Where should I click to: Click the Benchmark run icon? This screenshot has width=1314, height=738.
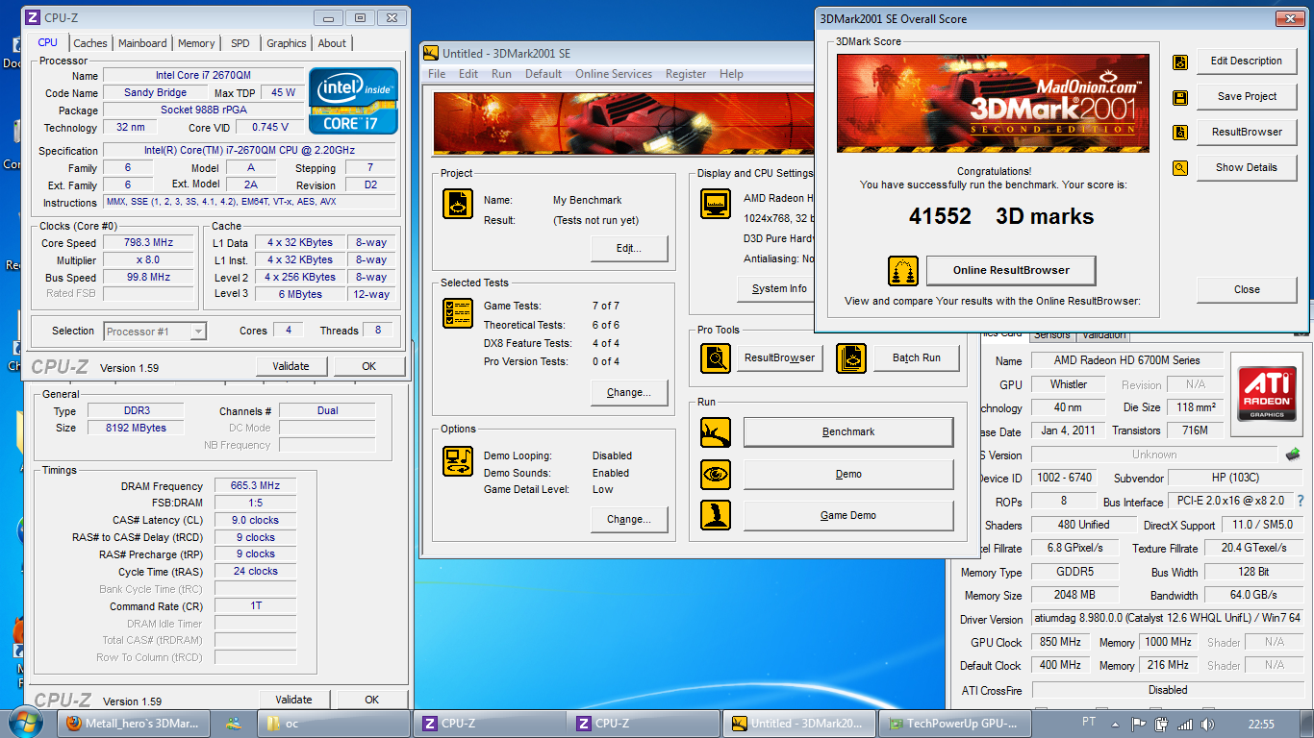[x=716, y=432]
